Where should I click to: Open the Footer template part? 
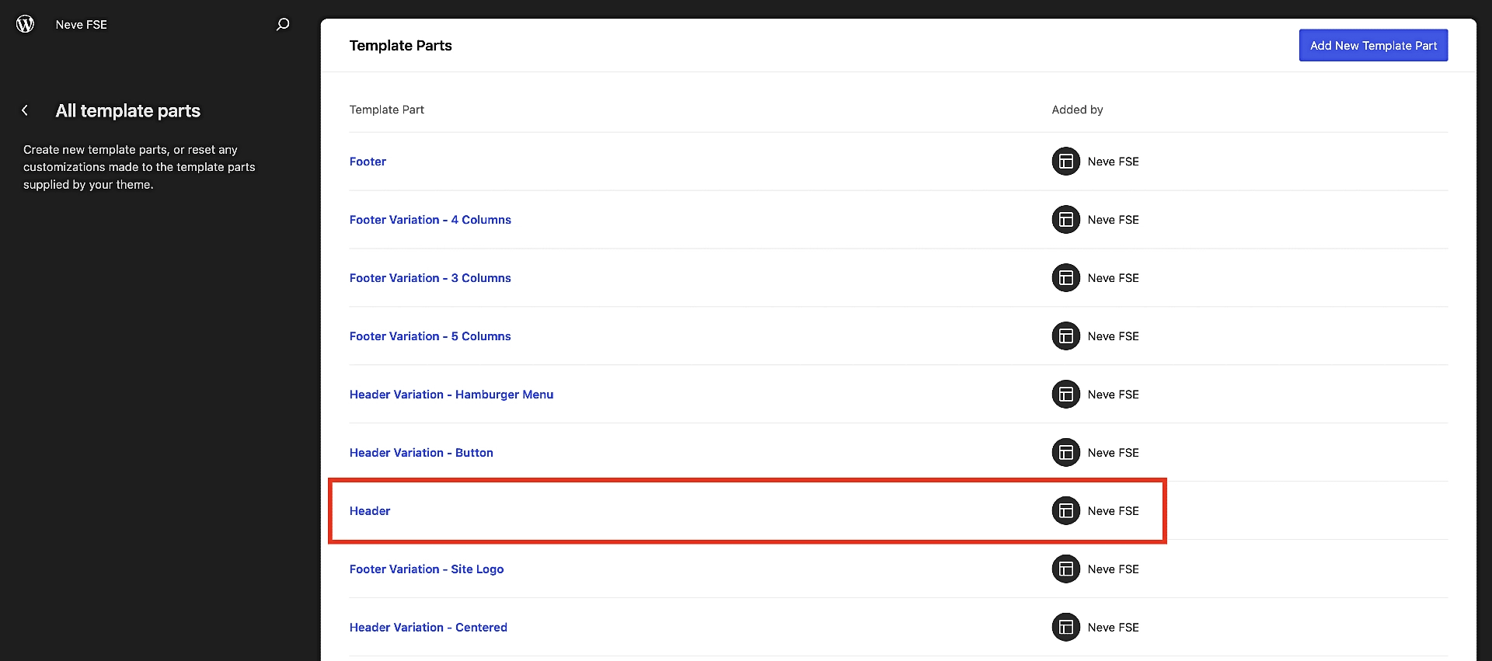pos(368,162)
